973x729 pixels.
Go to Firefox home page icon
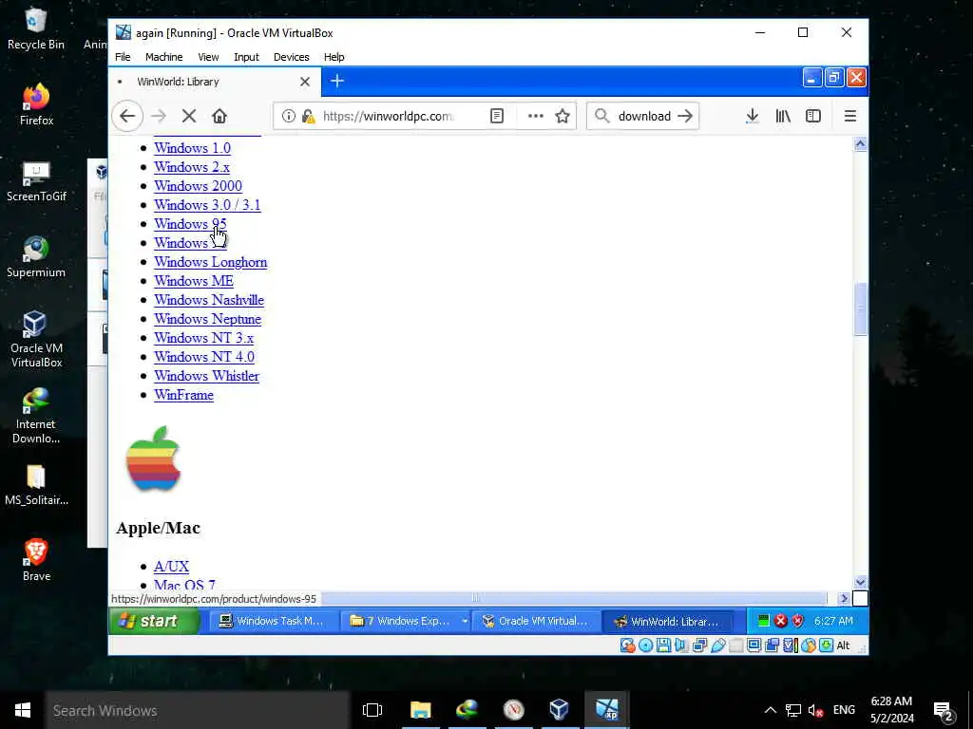219,116
